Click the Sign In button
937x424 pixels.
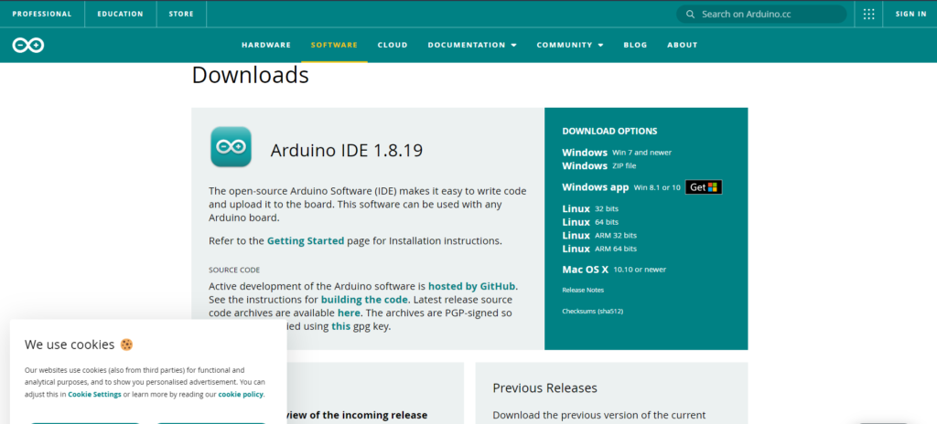(x=910, y=14)
